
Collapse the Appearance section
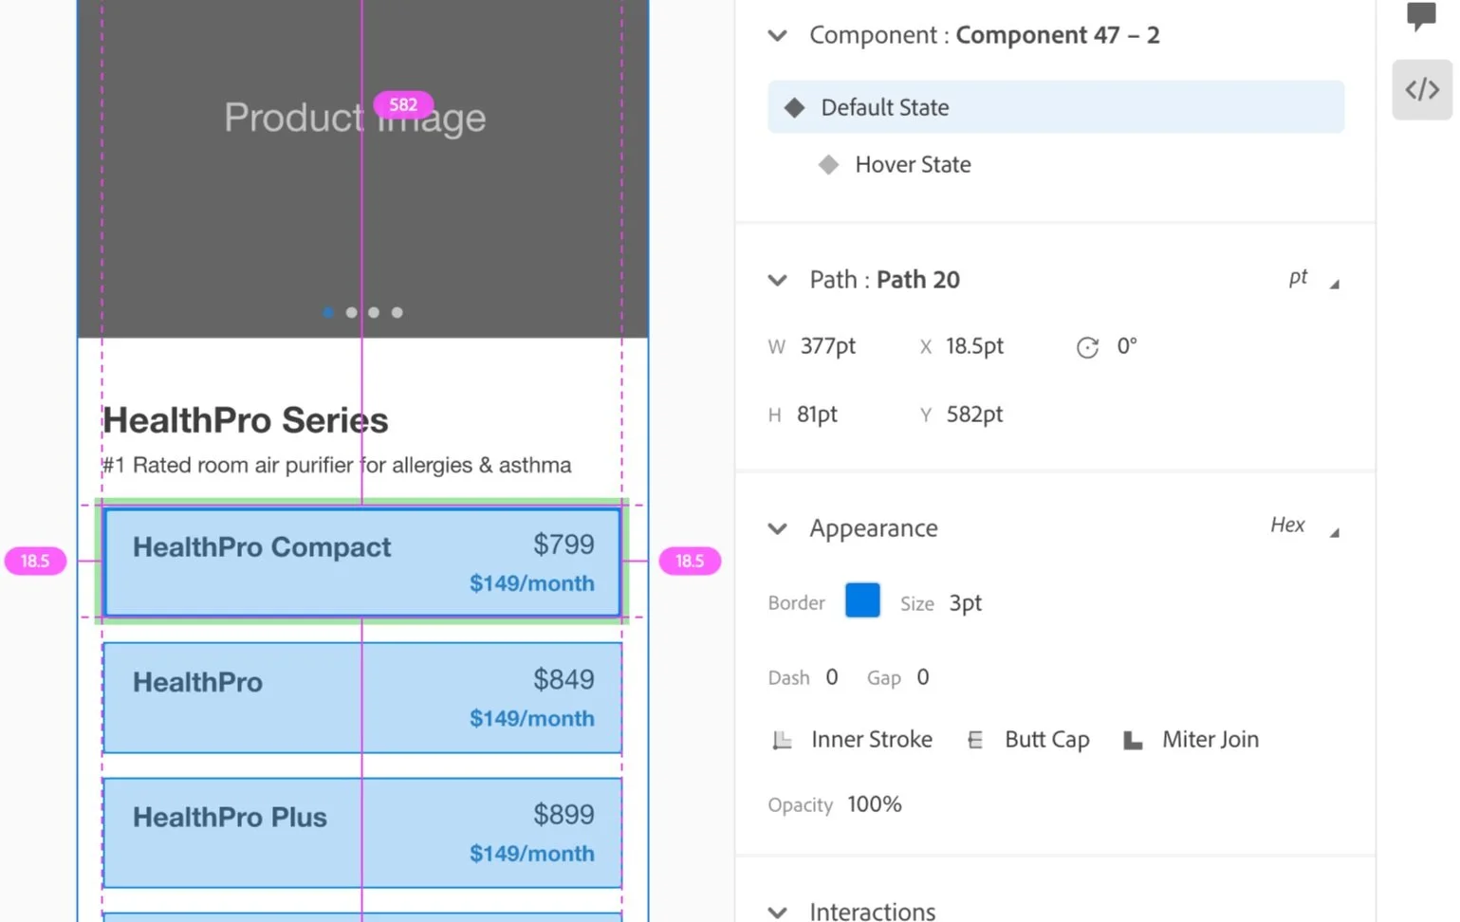click(x=778, y=528)
